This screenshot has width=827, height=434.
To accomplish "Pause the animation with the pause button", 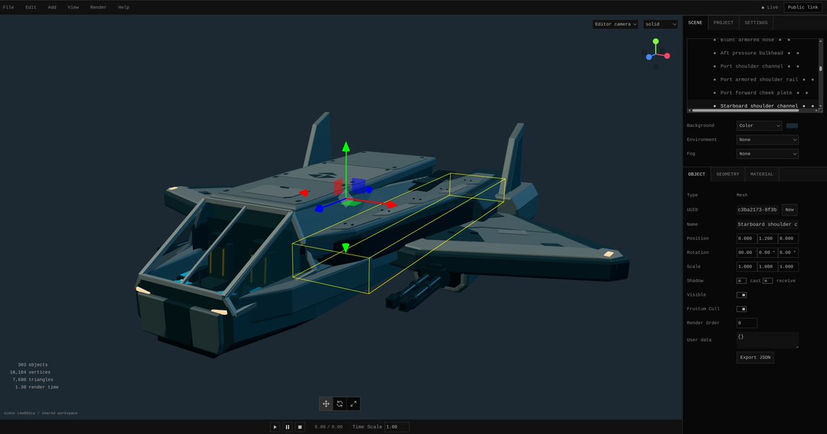I will click(x=288, y=427).
